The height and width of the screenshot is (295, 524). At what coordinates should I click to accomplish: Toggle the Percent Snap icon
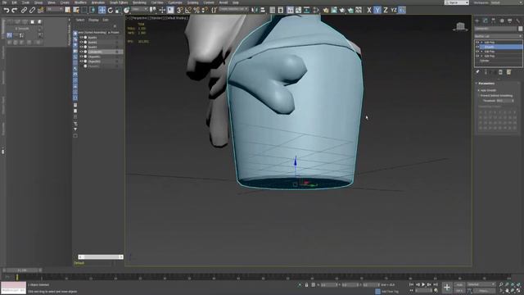pos(196,11)
